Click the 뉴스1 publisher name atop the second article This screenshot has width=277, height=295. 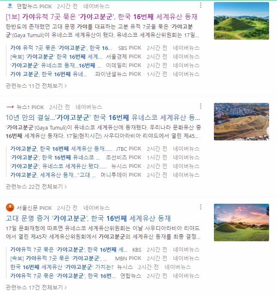pyautogui.click(x=23, y=107)
